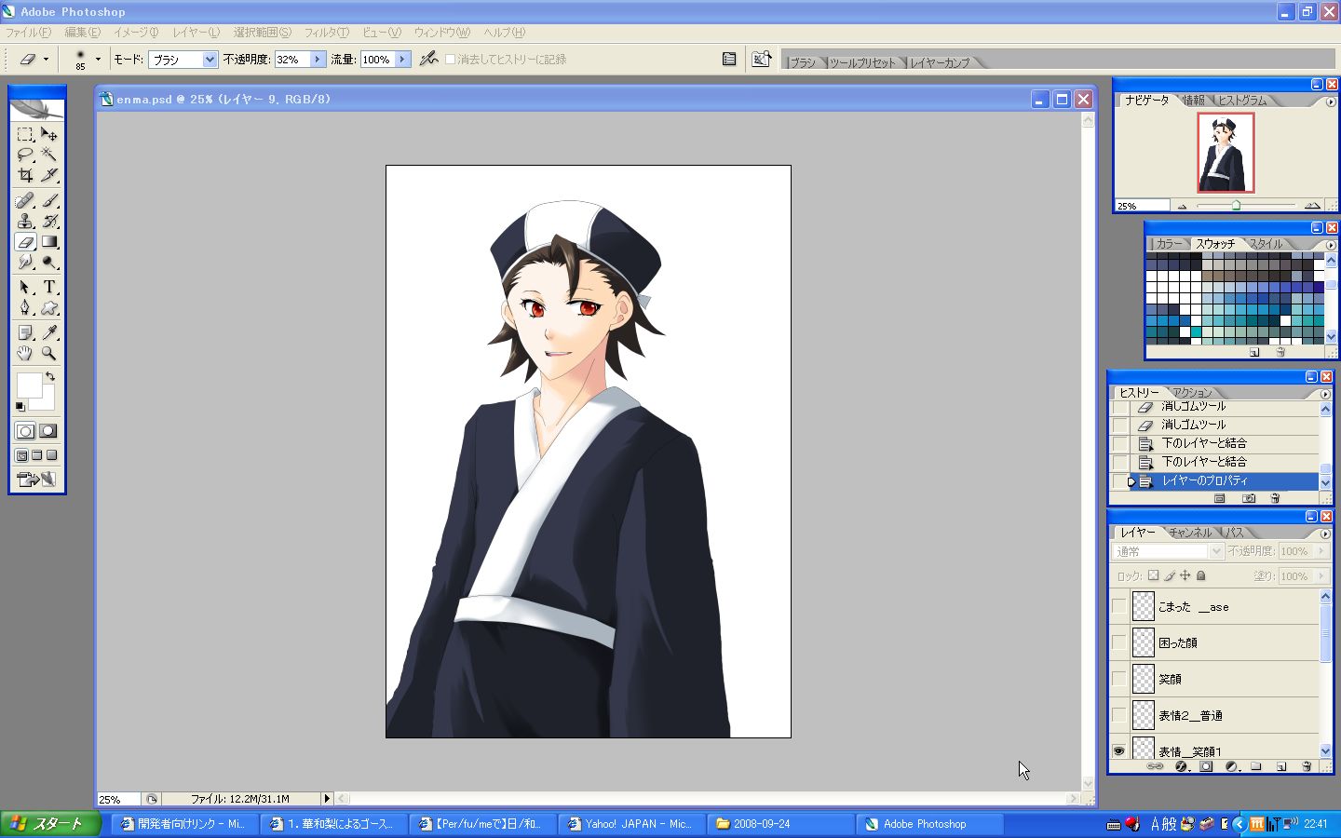Select the Pen tool
This screenshot has width=1341, height=838.
25,307
